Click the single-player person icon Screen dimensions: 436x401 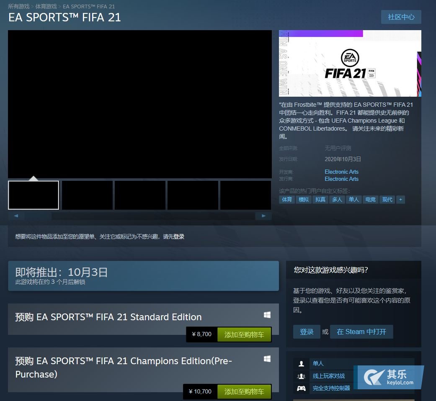pyautogui.click(x=301, y=363)
